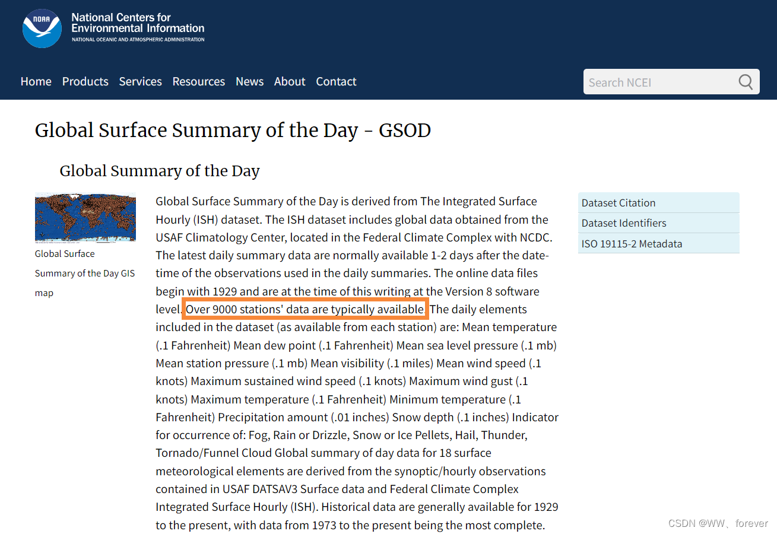The image size is (777, 534).
Task: Click the subheading Global Summary of the Day
Action: pyautogui.click(x=160, y=171)
